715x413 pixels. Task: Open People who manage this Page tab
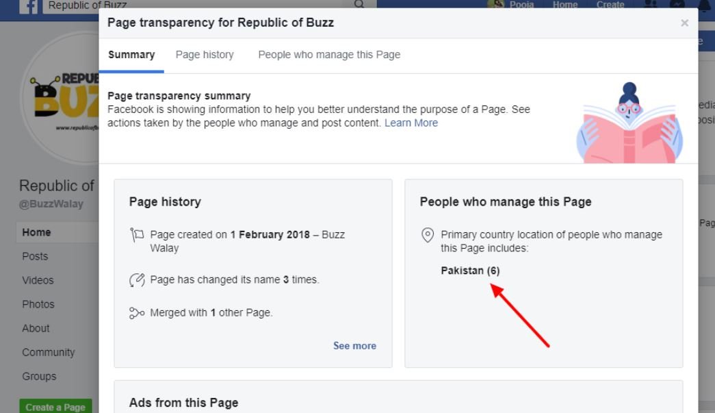tap(329, 55)
